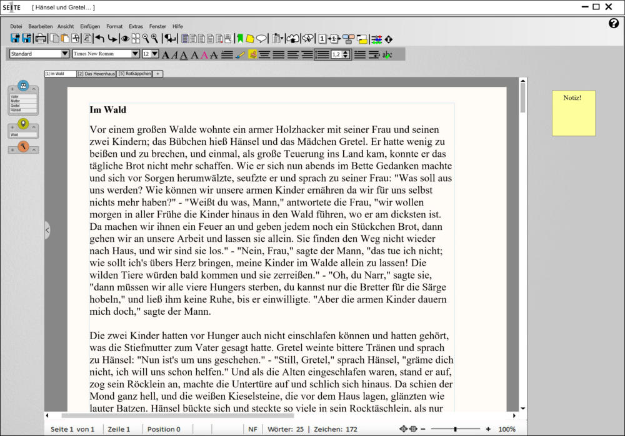This screenshot has width=625, height=436.
Task: Click the undo arrow icon
Action: [x=99, y=39]
